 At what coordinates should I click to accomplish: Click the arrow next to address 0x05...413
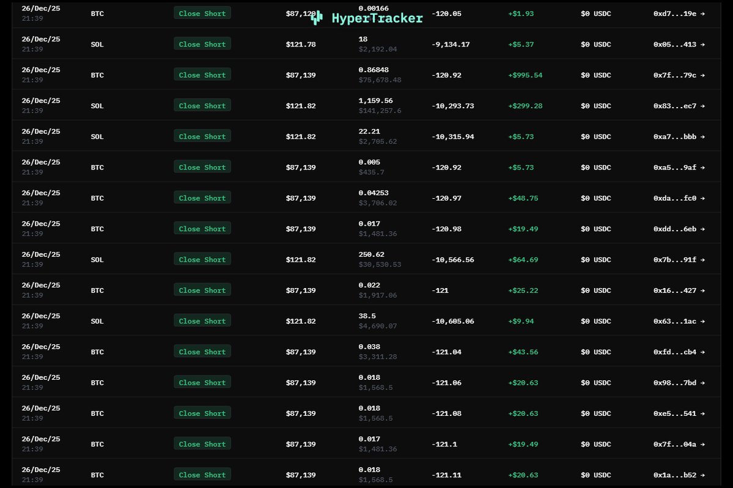pos(702,44)
